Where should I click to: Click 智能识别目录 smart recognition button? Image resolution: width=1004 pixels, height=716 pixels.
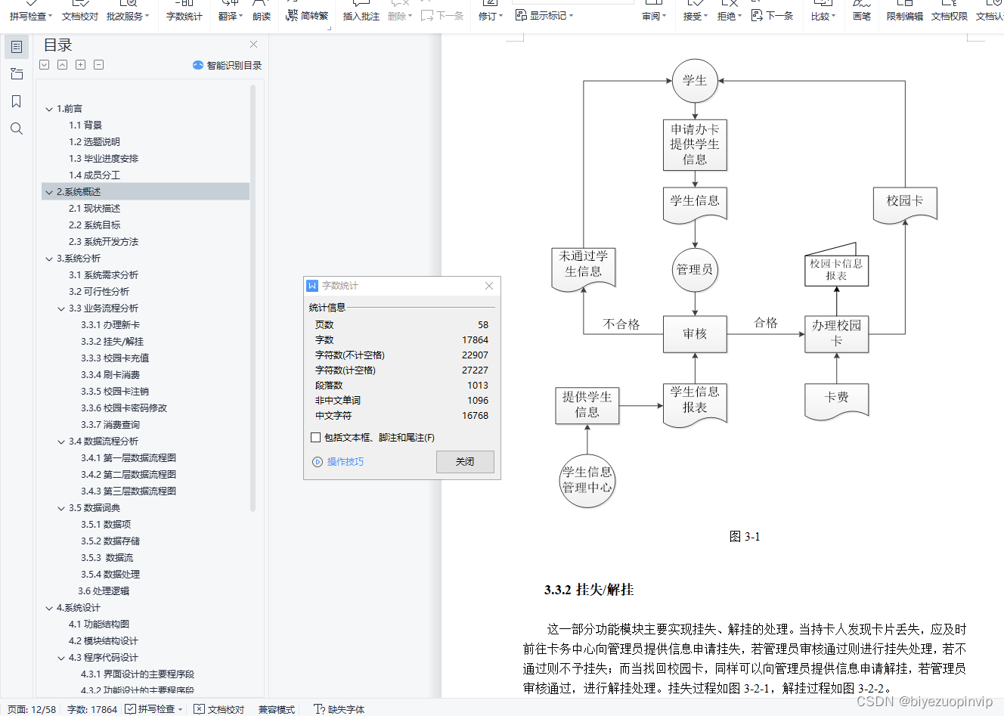tap(228, 66)
